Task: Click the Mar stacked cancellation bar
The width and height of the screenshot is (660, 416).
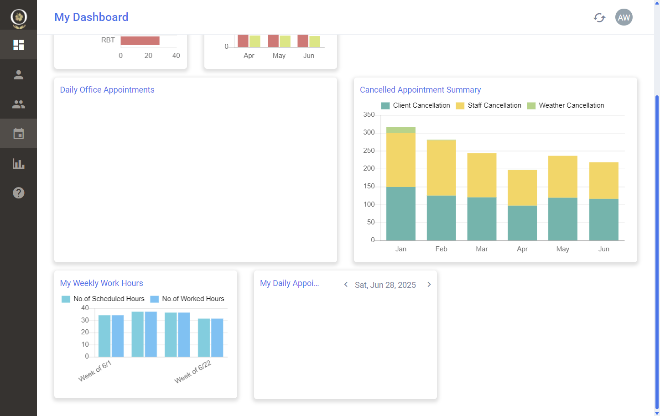Action: [482, 197]
